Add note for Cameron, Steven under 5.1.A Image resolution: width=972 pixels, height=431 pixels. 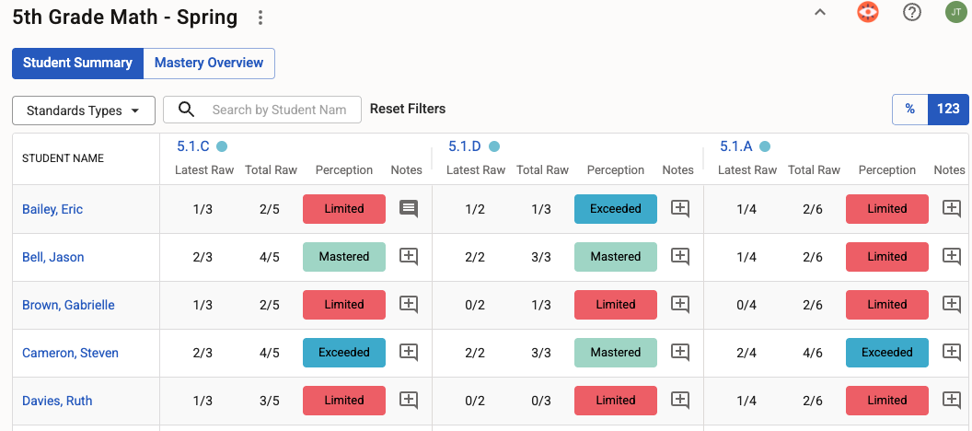[x=952, y=352]
